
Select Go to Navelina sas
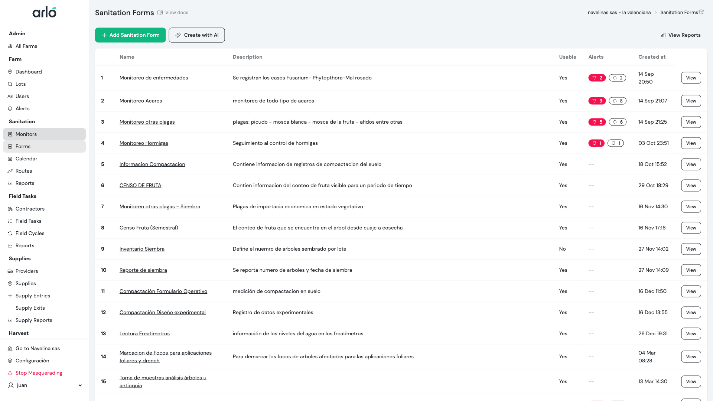click(x=38, y=348)
